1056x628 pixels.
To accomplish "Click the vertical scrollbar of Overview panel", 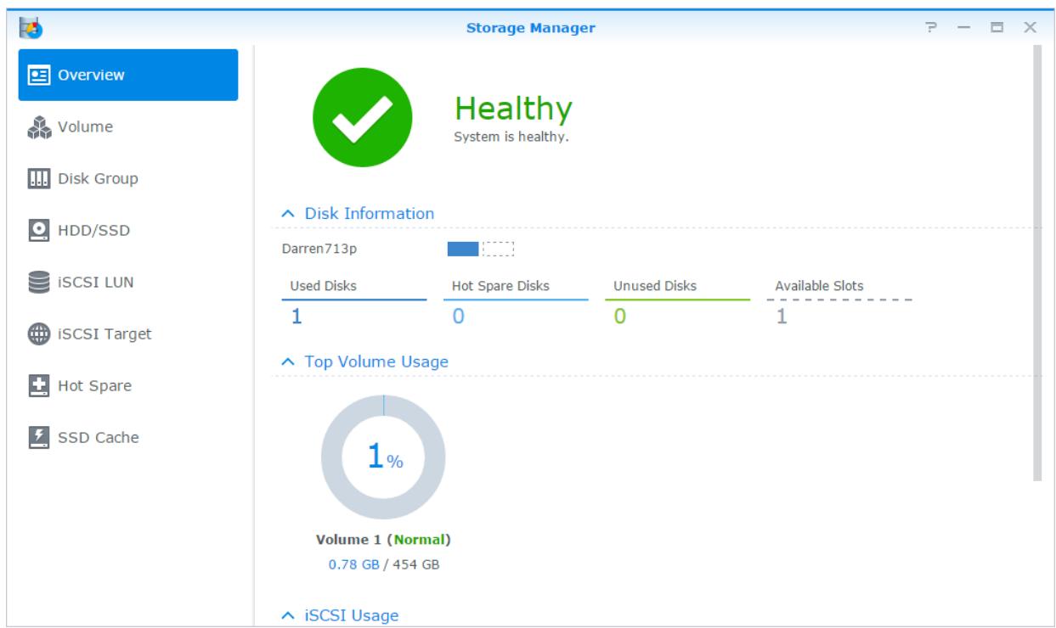I will tap(1036, 263).
